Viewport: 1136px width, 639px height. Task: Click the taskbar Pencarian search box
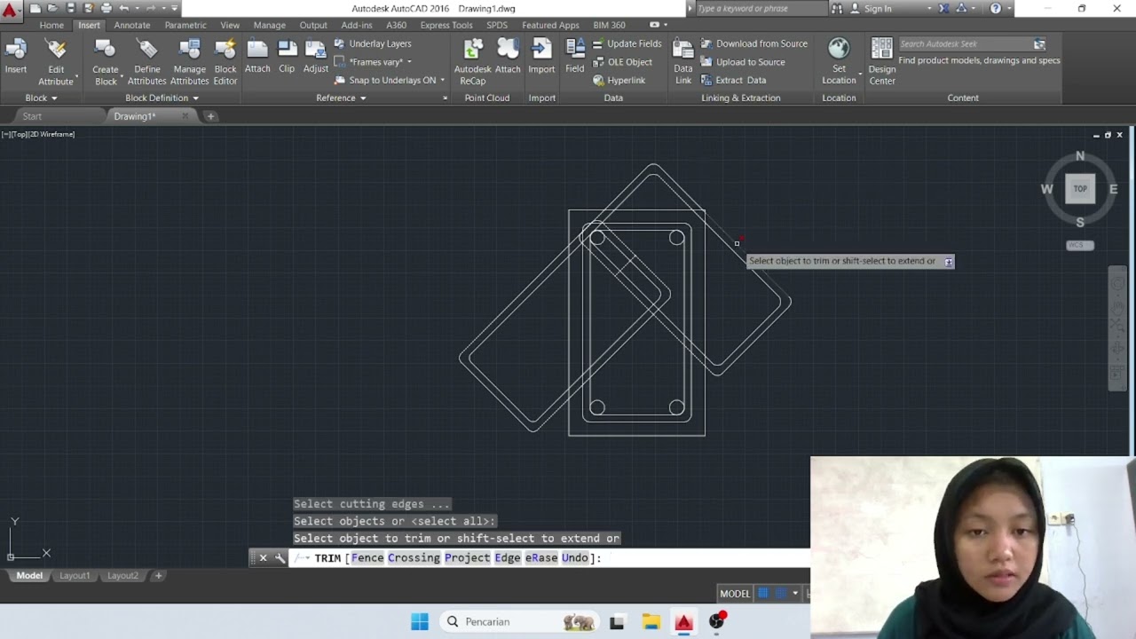[x=519, y=621]
